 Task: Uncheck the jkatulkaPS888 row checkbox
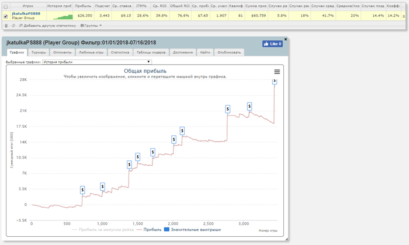(6, 16)
